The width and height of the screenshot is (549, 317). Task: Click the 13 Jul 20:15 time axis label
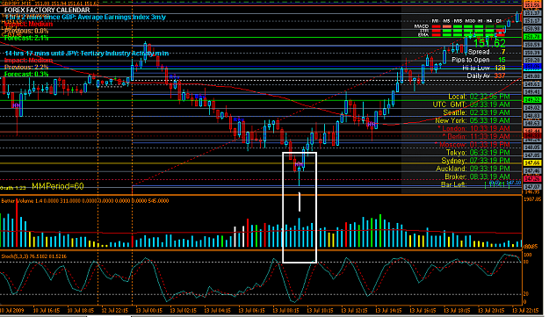pos(491,310)
